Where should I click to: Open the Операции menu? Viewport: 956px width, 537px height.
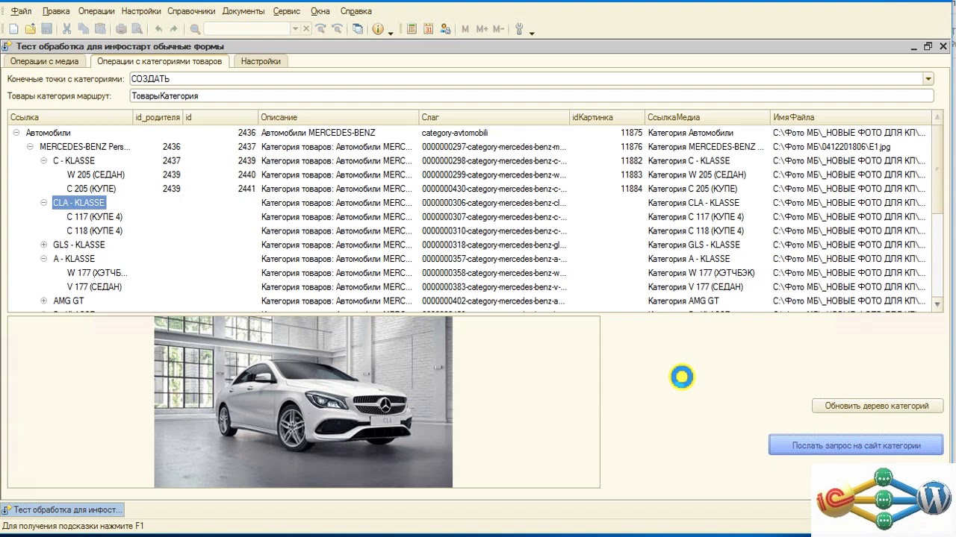96,11
